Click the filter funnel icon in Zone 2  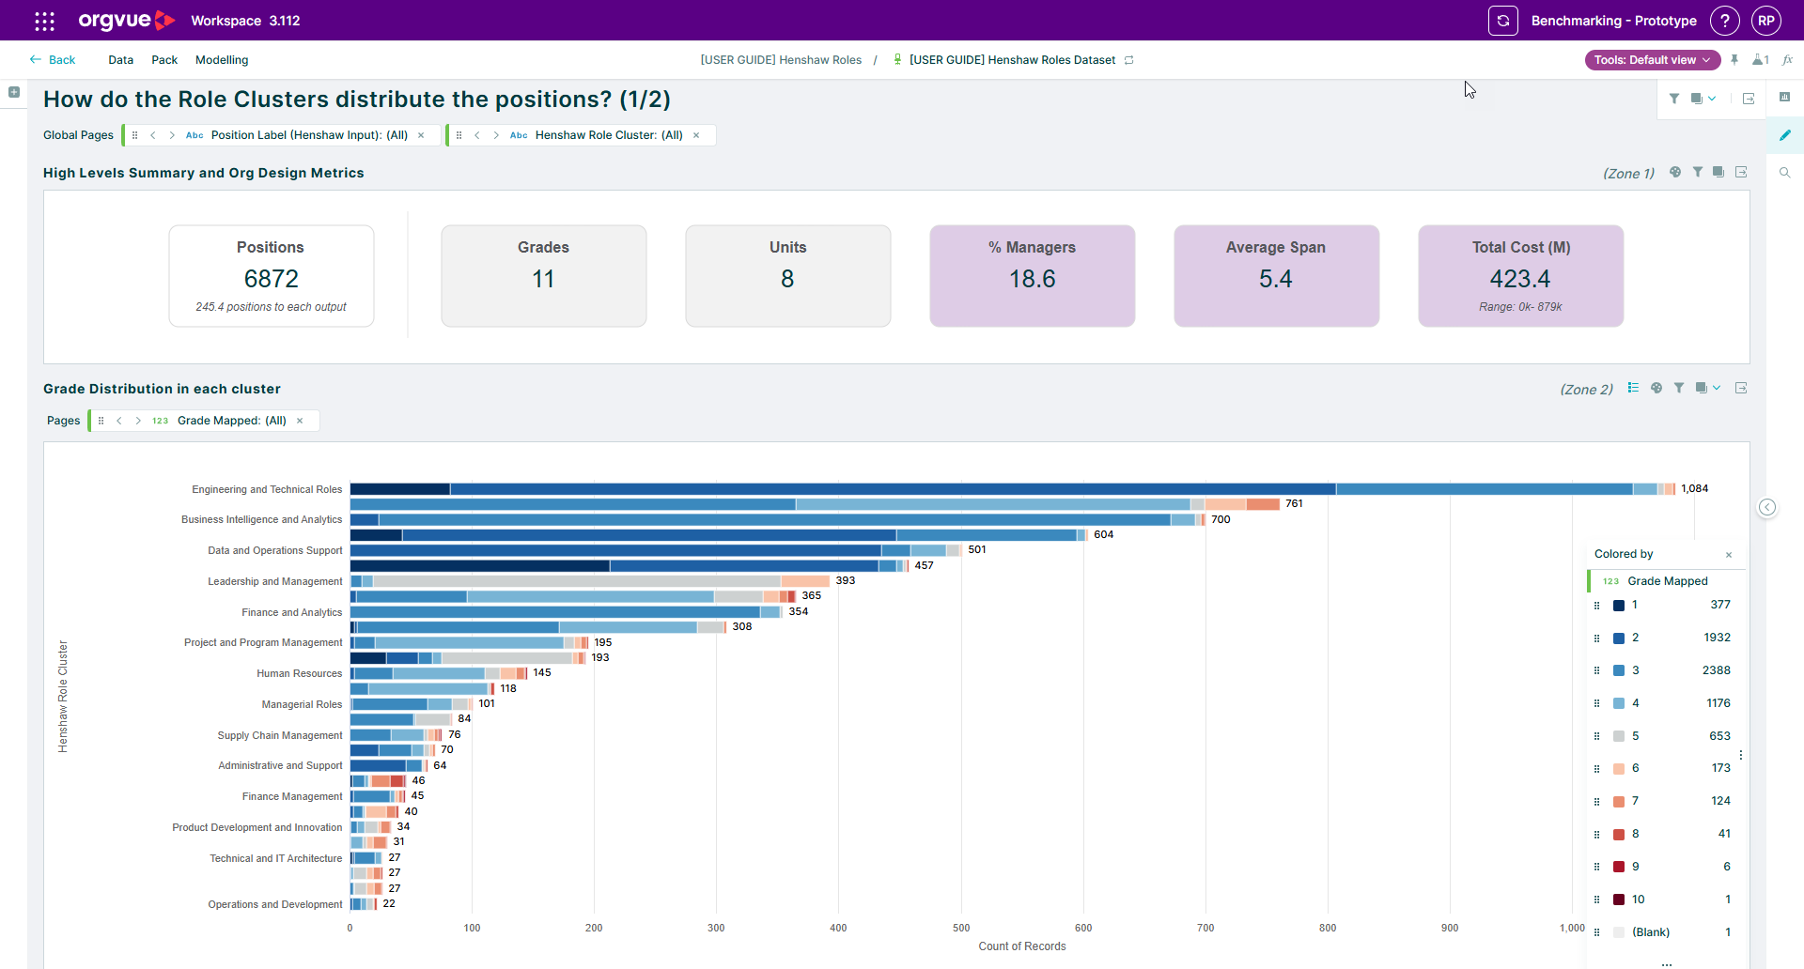click(1679, 388)
